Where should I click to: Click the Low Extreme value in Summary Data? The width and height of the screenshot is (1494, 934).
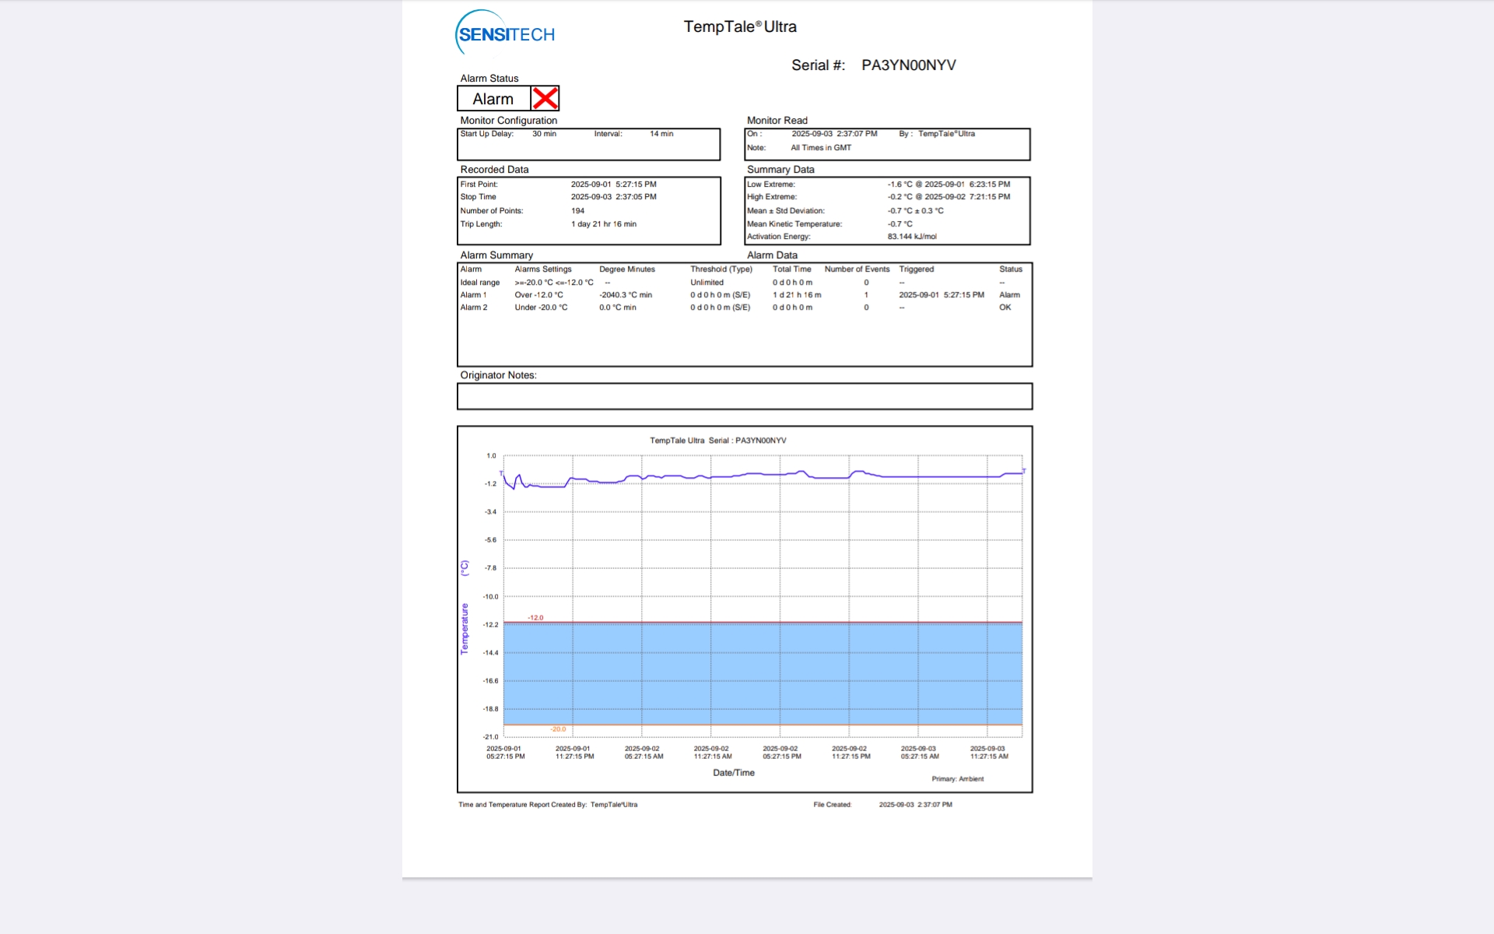[x=948, y=184]
